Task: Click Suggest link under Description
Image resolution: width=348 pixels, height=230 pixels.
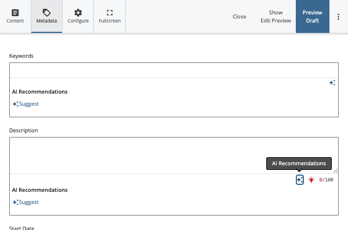Action: coord(28,202)
